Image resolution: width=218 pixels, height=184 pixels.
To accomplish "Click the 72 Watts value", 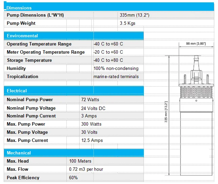I will pyautogui.click(x=90, y=100).
